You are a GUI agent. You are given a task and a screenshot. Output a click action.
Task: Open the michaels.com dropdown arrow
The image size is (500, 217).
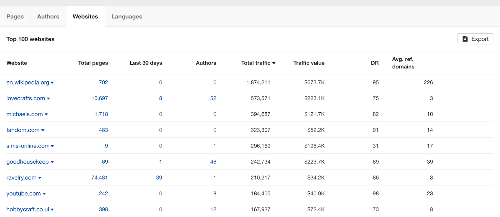click(x=46, y=114)
